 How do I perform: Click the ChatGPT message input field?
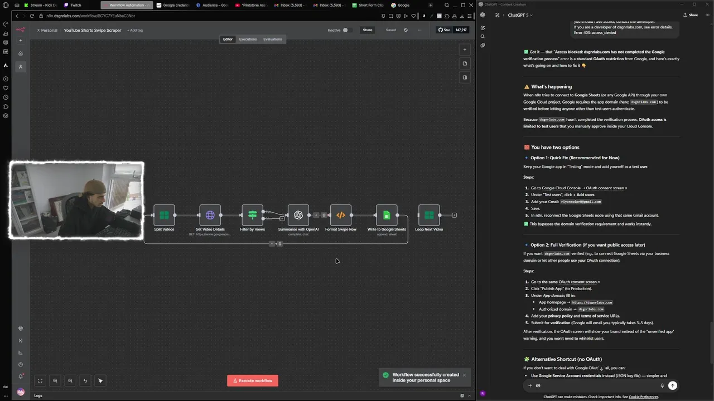(x=597, y=385)
